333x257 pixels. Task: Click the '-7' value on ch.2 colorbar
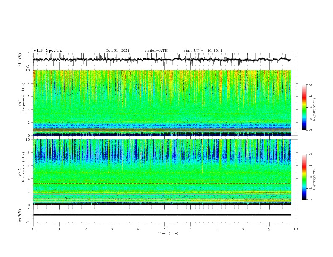[310, 200]
